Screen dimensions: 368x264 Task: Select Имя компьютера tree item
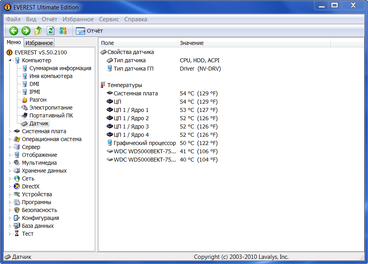pos(51,76)
